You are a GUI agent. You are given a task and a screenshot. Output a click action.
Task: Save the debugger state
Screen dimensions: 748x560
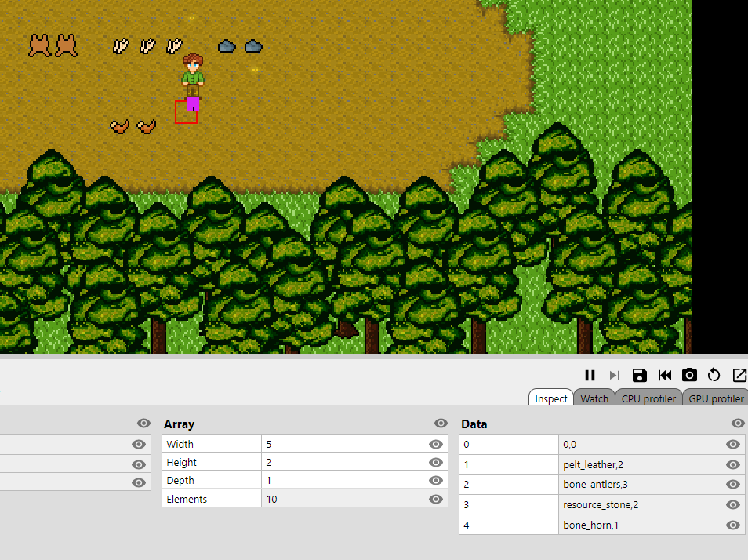[x=639, y=376]
